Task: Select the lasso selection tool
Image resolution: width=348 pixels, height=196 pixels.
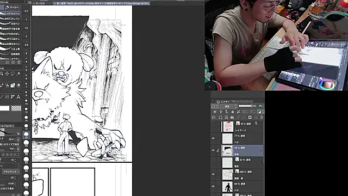Action: [13, 73]
